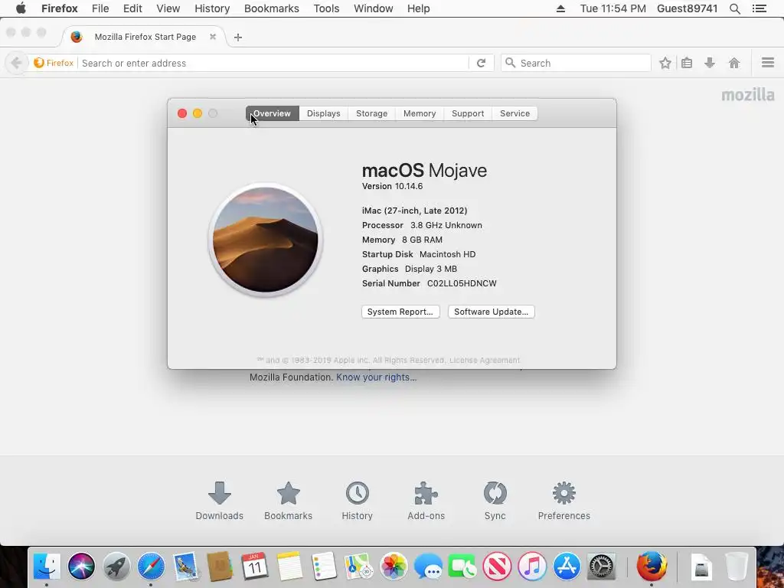Select the Overview tab
This screenshot has height=588, width=784.
pyautogui.click(x=272, y=113)
